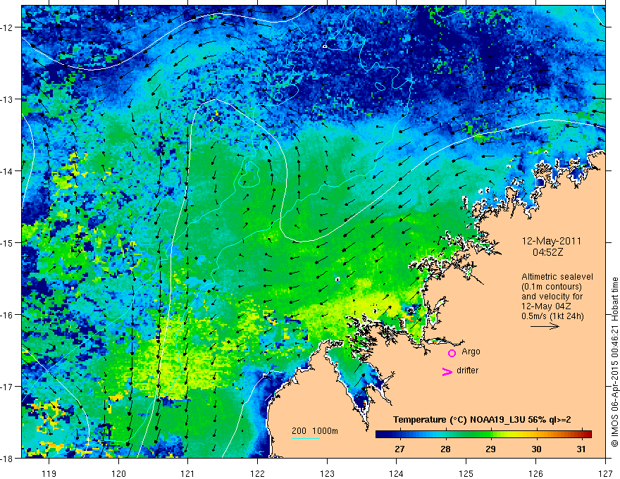
Task: Click longitude axis label 121
Action: pos(187,473)
